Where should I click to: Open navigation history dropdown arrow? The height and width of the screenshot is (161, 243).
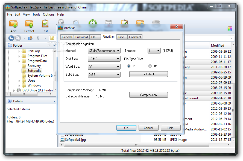pos(24,38)
